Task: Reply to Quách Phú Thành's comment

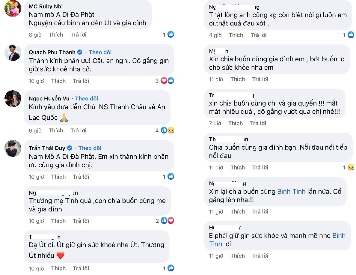Action: click(81, 81)
